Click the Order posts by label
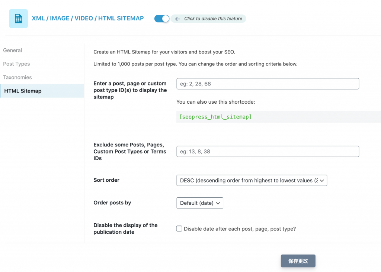The image size is (381, 272). coord(112,203)
